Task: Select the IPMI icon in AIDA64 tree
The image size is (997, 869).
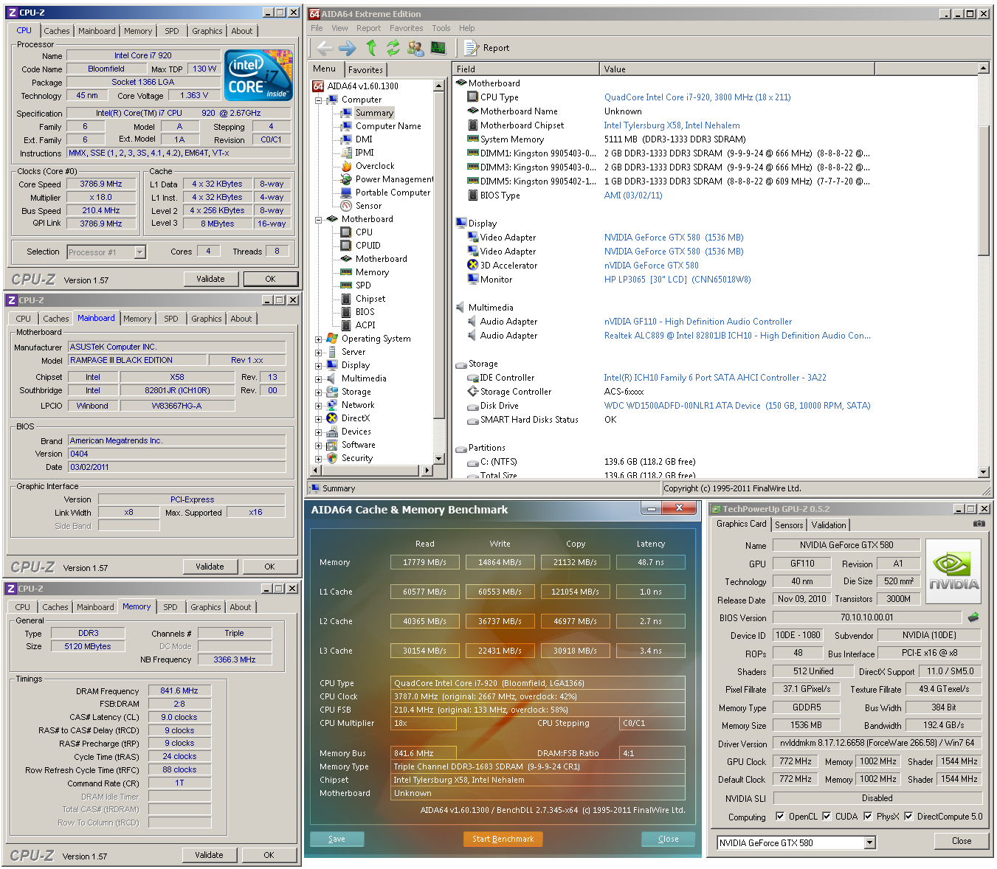Action: pos(346,153)
